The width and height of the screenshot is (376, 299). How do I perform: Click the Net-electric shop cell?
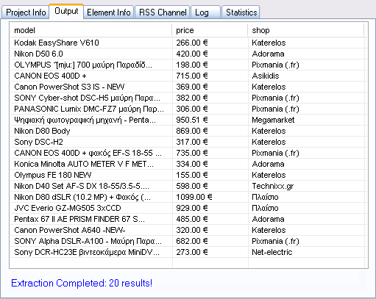coord(306,252)
